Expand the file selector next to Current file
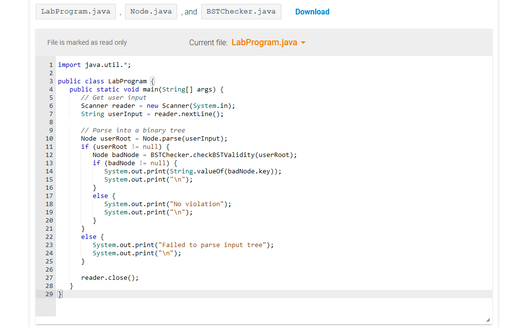The image size is (526, 327). click(x=304, y=42)
